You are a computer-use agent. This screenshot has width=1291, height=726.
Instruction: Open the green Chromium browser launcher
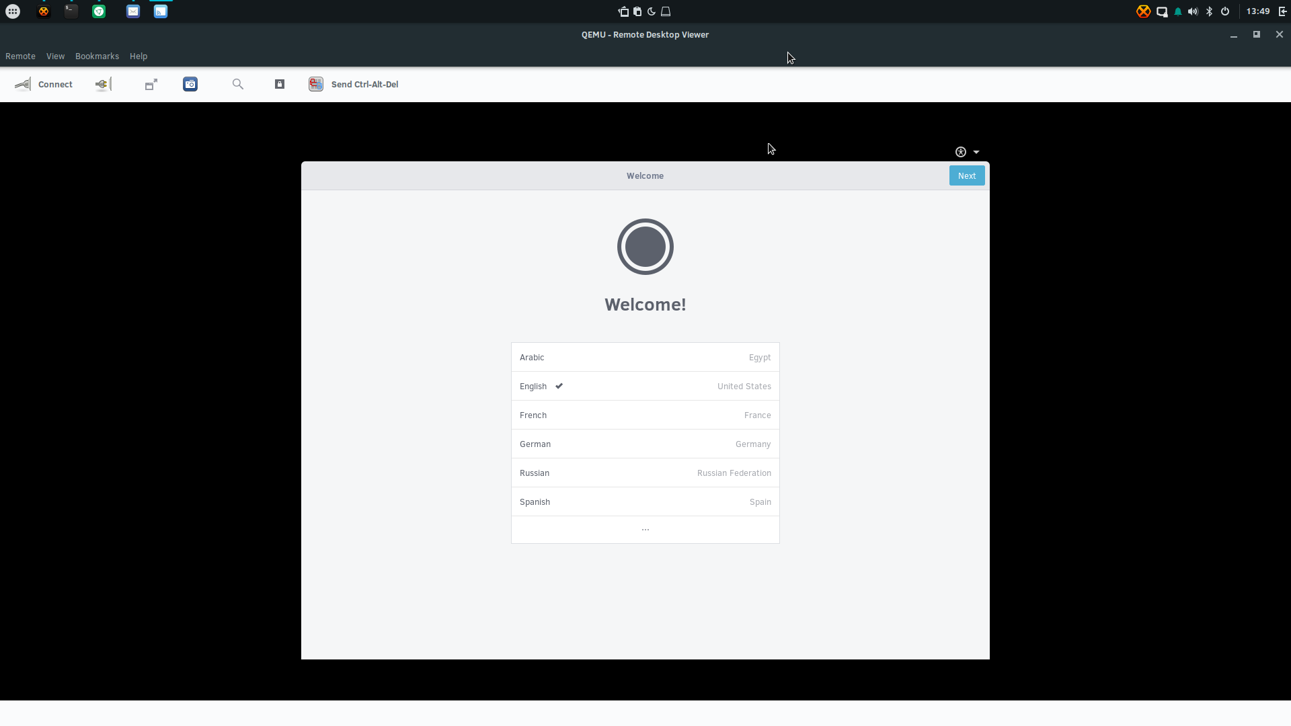[x=99, y=11]
